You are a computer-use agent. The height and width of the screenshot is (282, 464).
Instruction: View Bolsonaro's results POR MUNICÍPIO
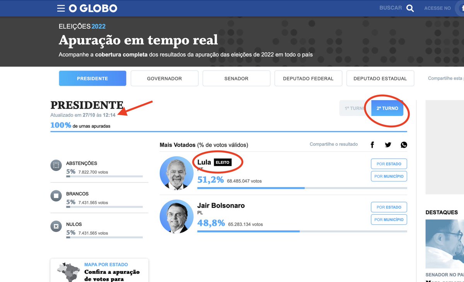(x=389, y=219)
